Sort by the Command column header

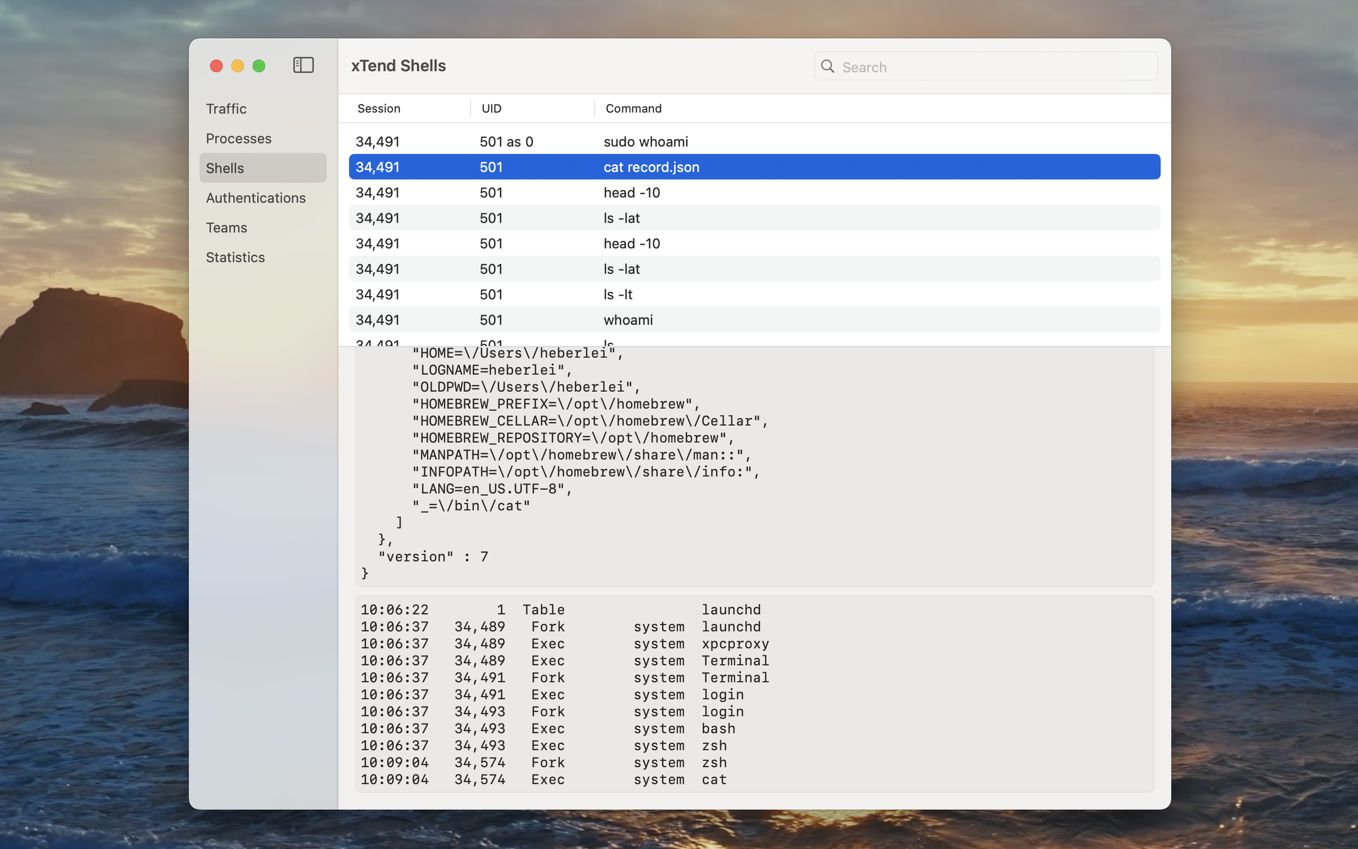[x=633, y=109]
